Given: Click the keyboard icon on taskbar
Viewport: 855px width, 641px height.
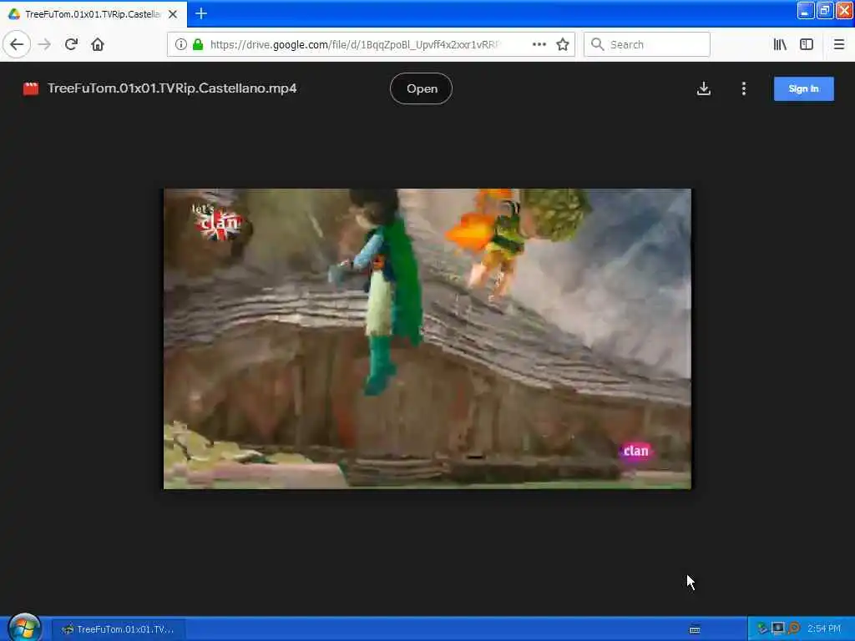Looking at the screenshot, I should tap(694, 629).
